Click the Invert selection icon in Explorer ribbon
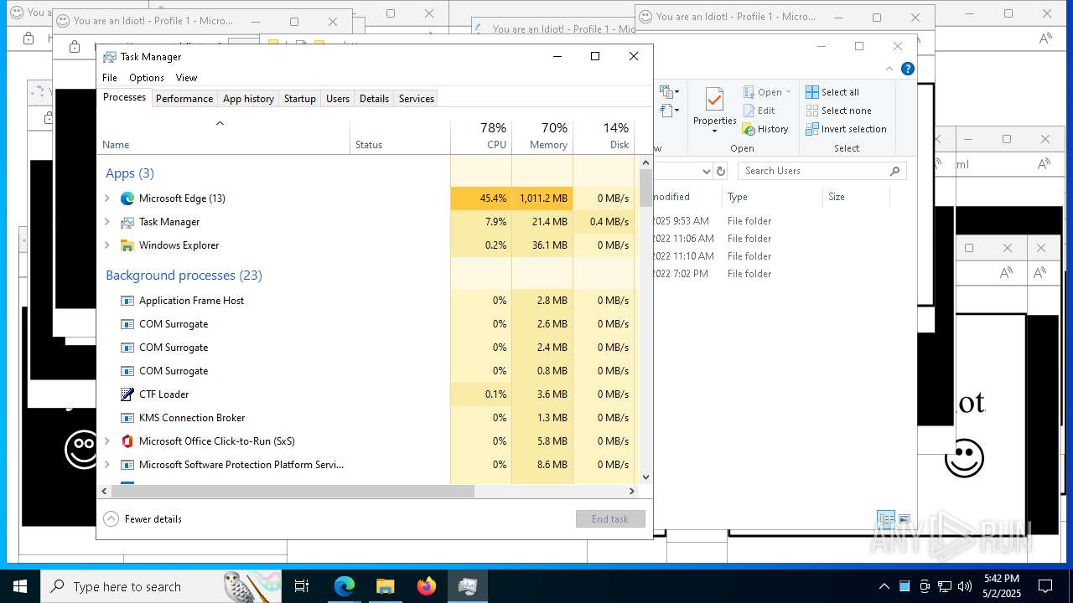The image size is (1073, 603). [x=812, y=129]
